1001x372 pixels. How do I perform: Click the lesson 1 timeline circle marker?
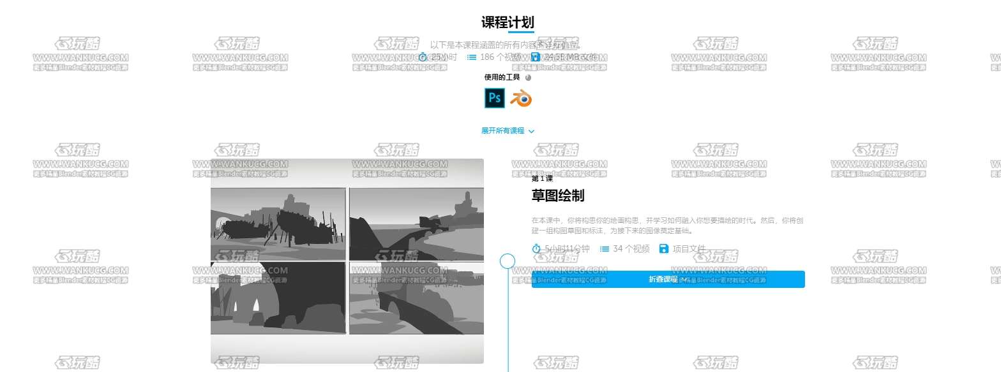(508, 261)
